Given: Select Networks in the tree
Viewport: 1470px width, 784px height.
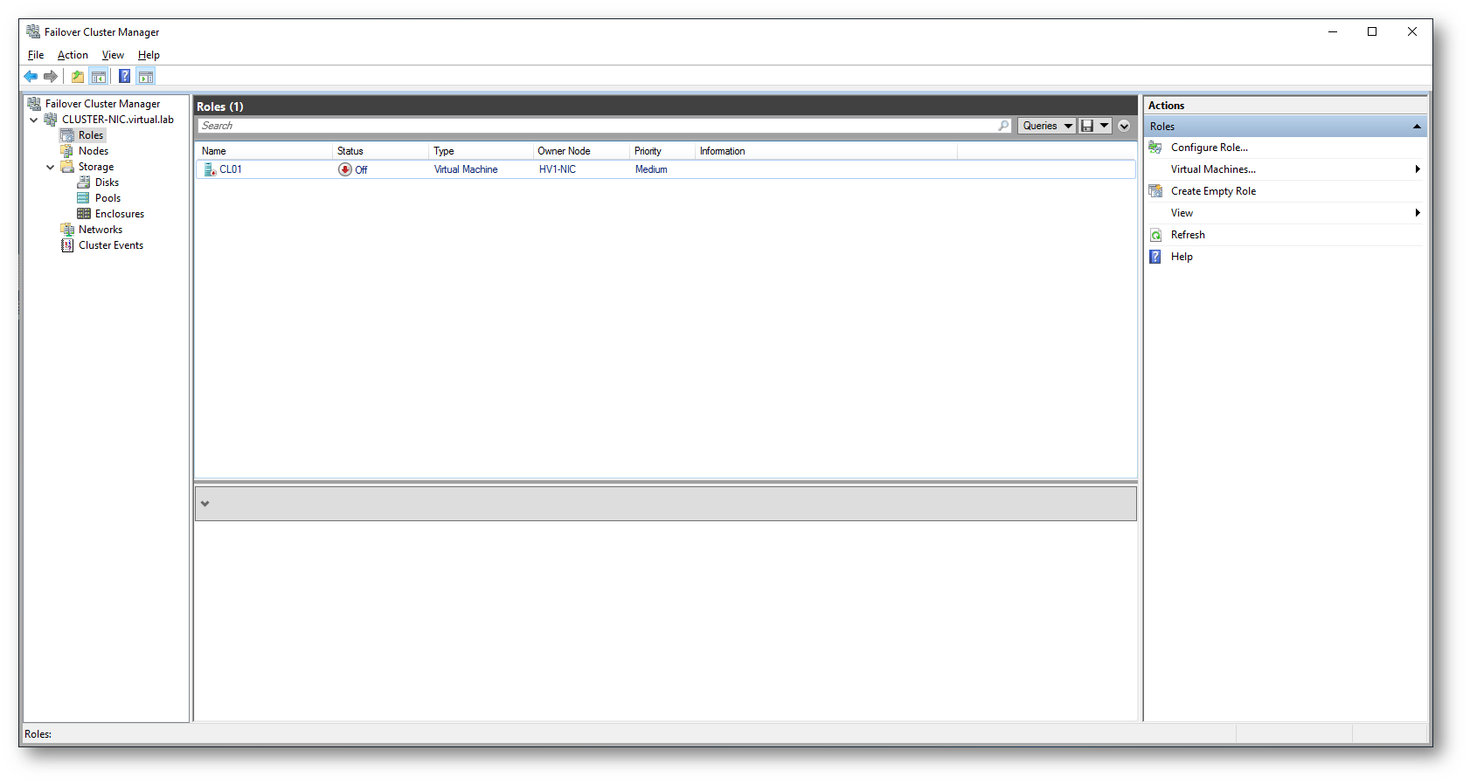Looking at the screenshot, I should pos(101,230).
